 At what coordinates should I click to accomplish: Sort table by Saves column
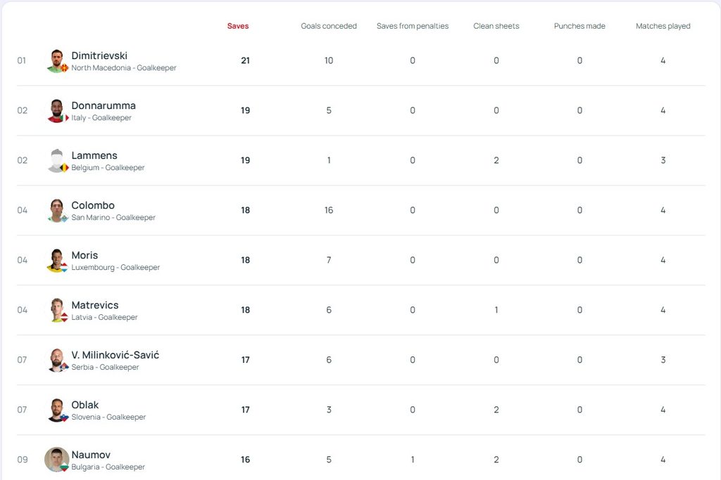[238, 26]
